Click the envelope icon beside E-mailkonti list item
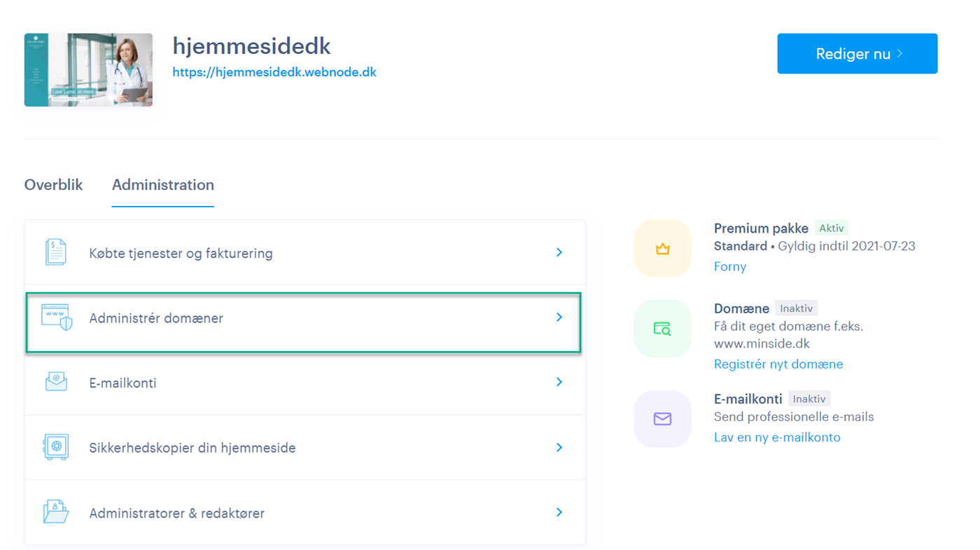The width and height of the screenshot is (980, 550). [x=56, y=382]
